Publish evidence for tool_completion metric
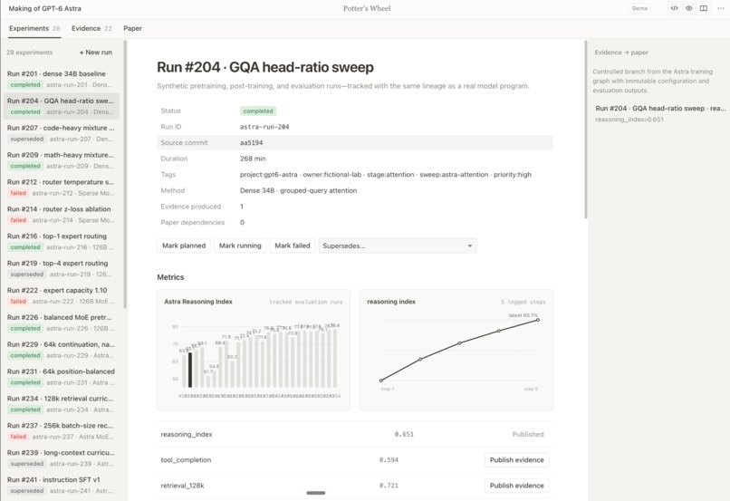 (x=517, y=459)
